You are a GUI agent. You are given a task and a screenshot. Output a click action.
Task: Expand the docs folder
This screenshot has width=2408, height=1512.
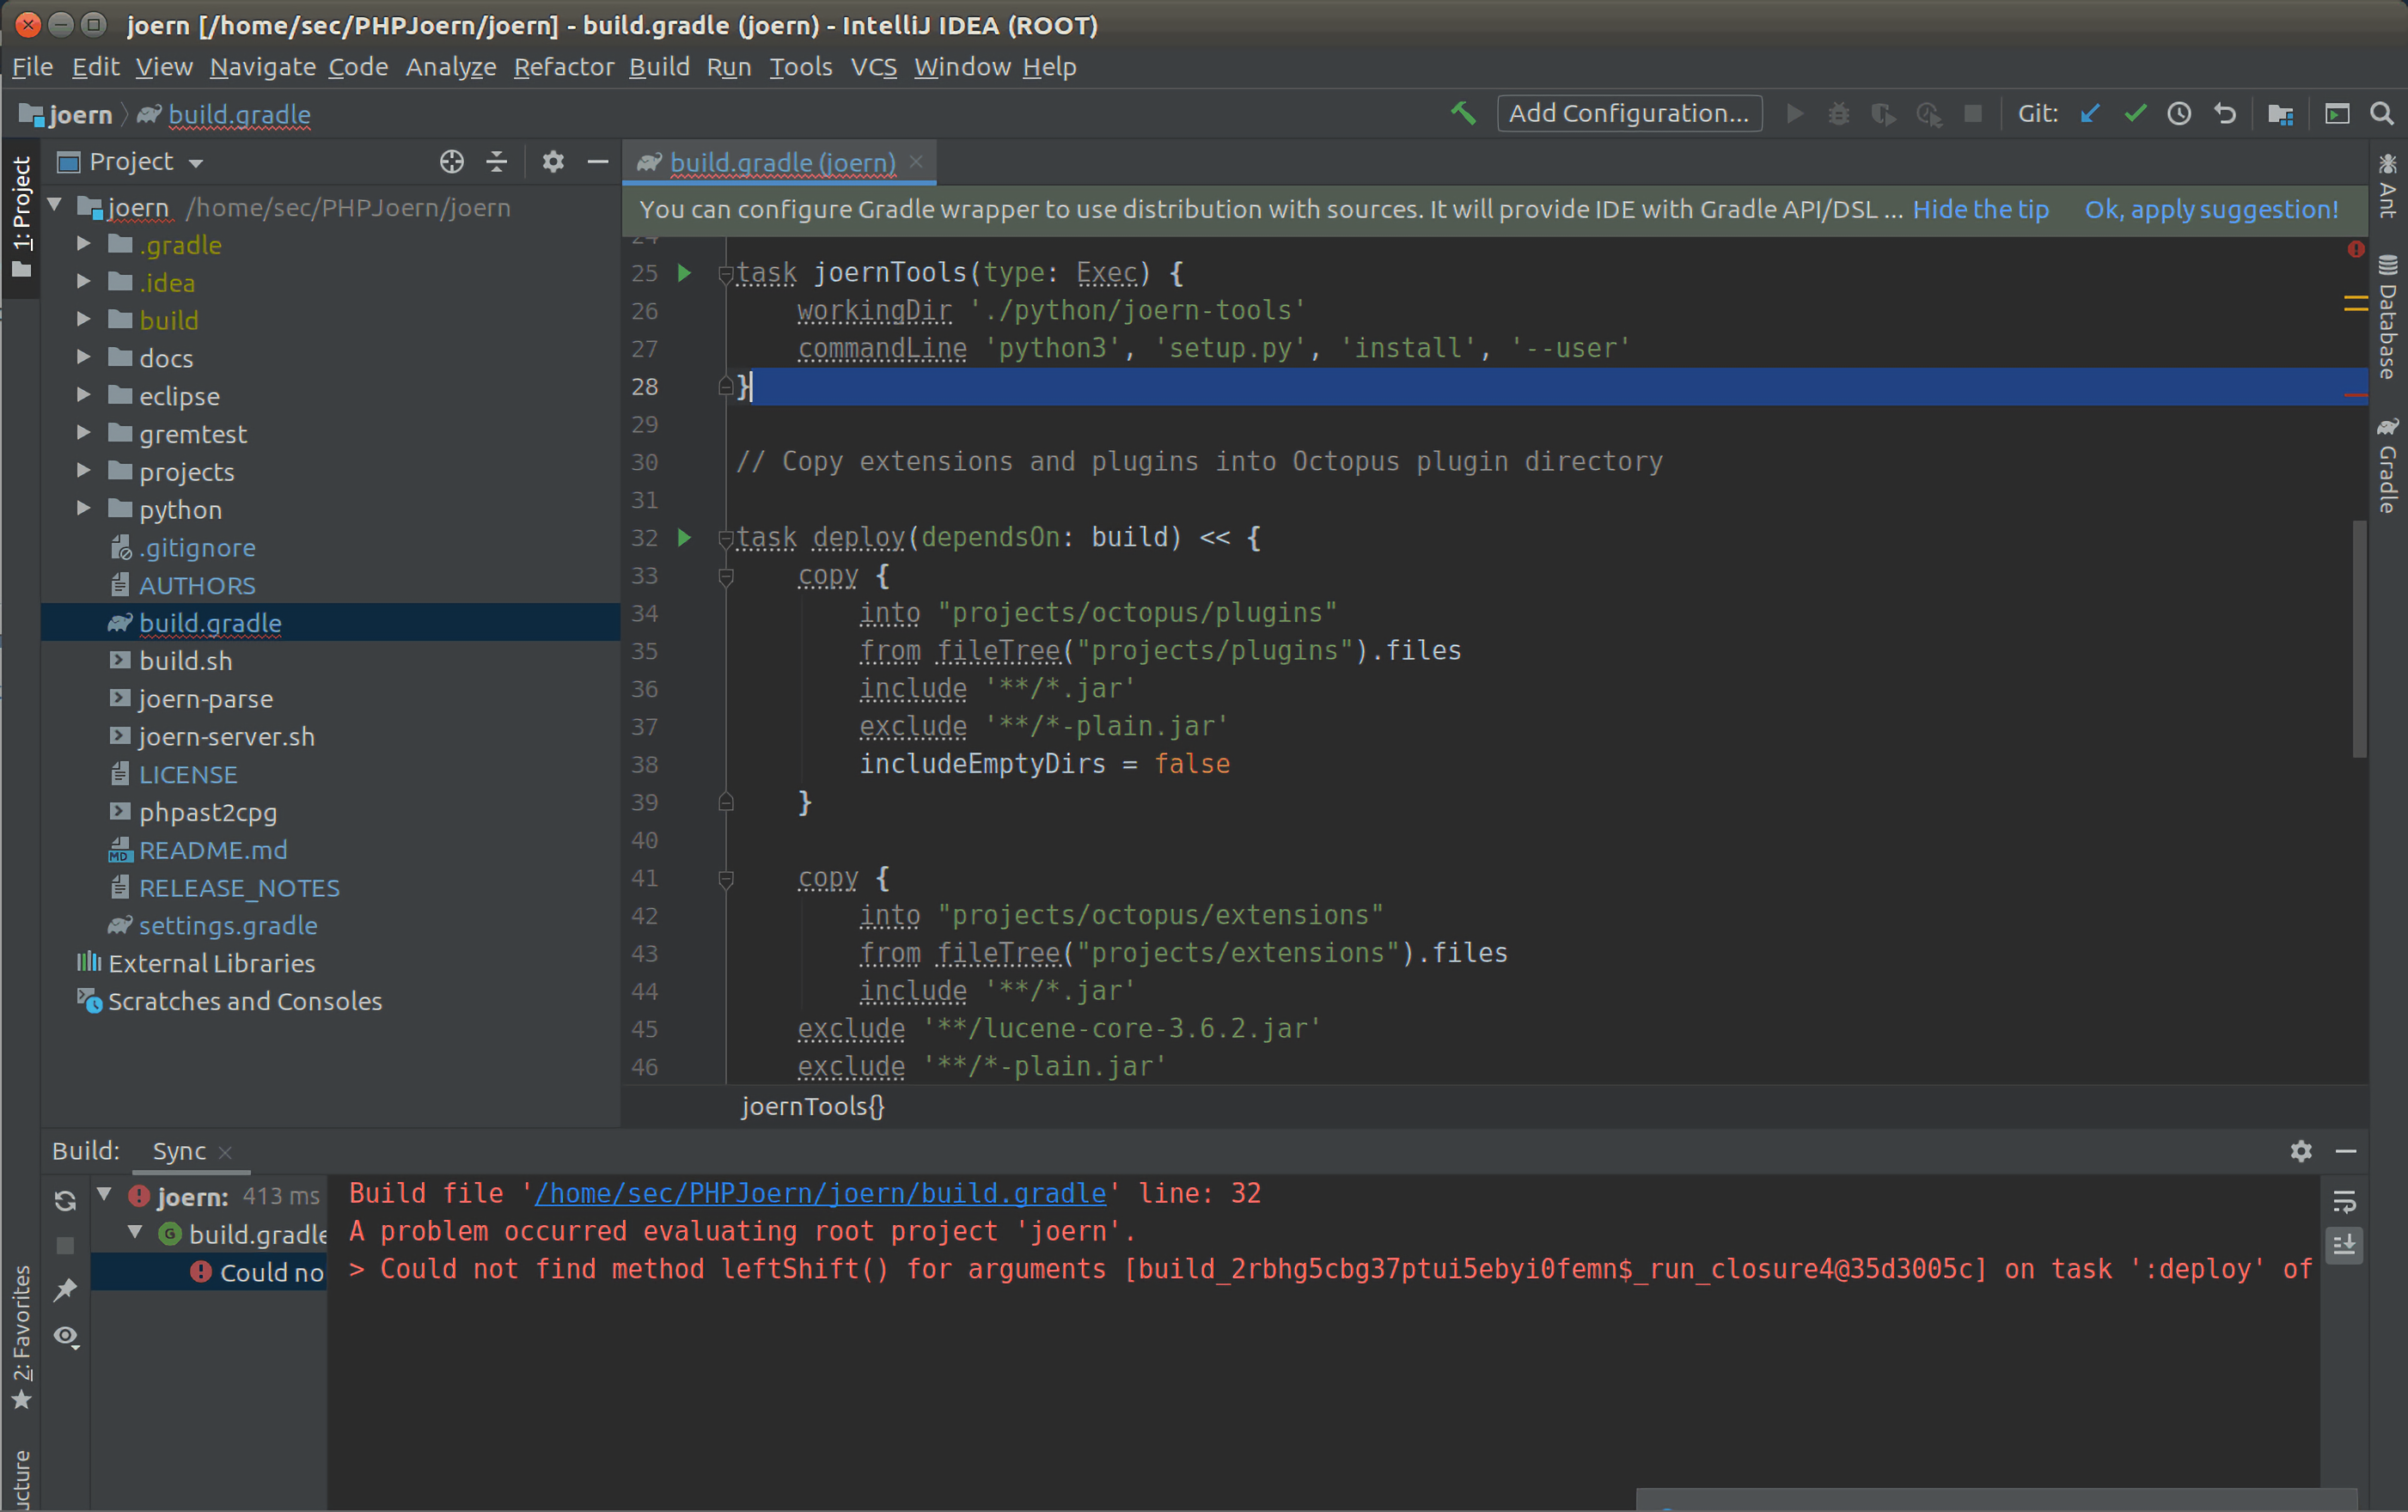[84, 357]
